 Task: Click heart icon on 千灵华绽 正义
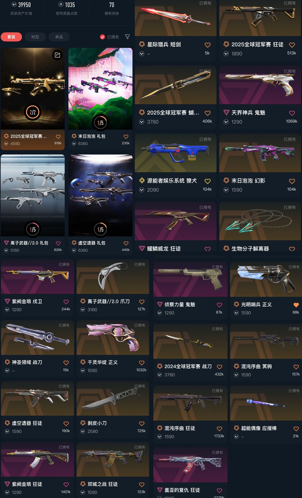[x=142, y=363]
